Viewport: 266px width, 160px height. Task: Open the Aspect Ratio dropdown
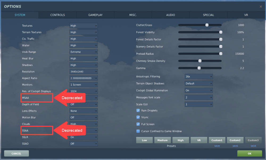point(84,78)
